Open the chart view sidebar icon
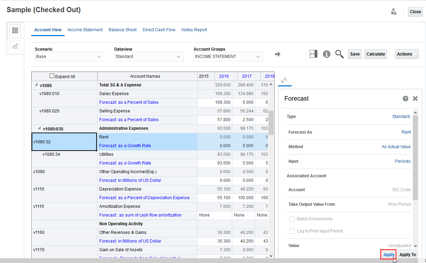Screen dimensions: 426x263 pos(15,46)
